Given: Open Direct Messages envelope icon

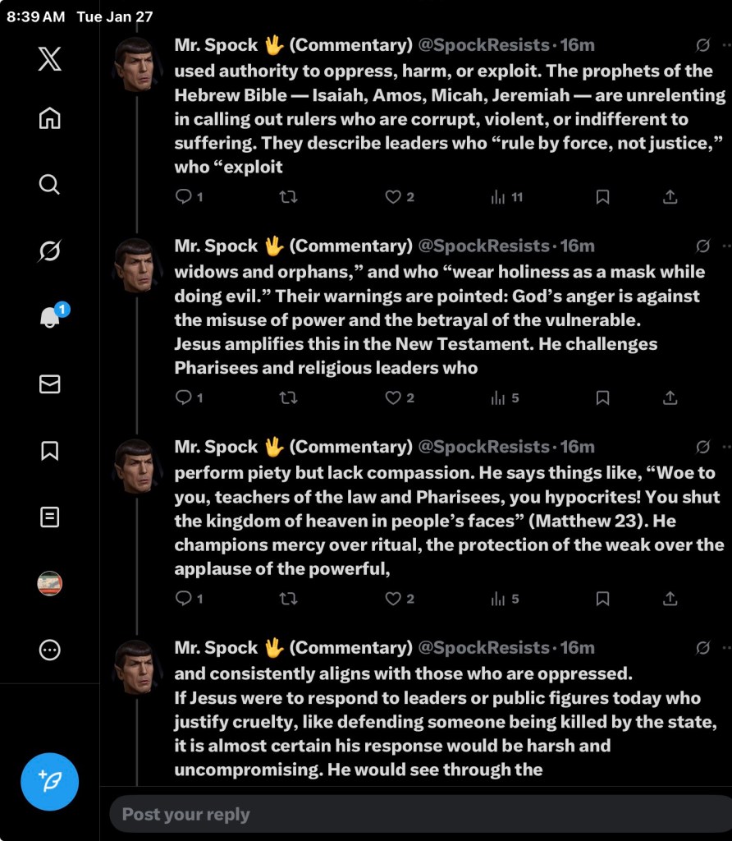Looking at the screenshot, I should tap(49, 384).
